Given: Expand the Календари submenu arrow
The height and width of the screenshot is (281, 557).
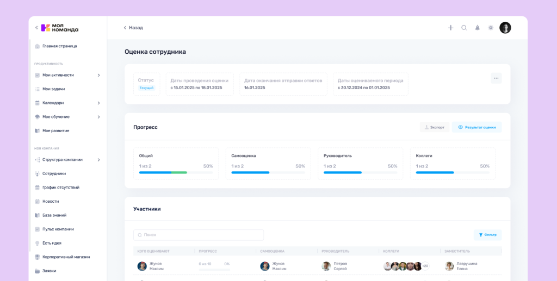Looking at the screenshot, I should click(98, 103).
